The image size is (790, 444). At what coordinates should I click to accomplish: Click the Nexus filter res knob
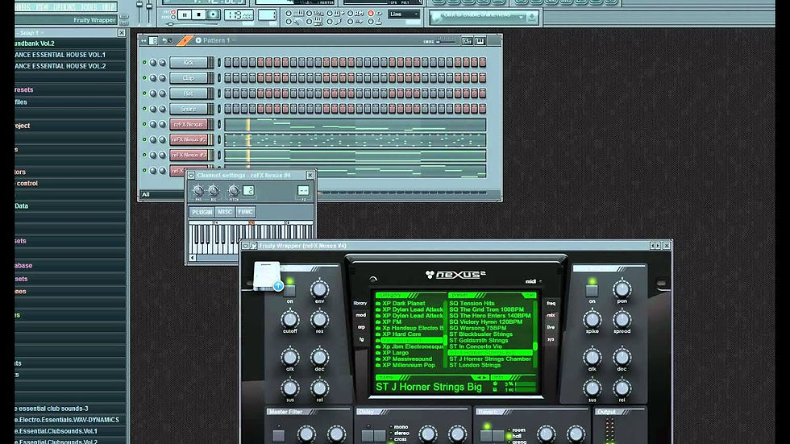tap(319, 319)
